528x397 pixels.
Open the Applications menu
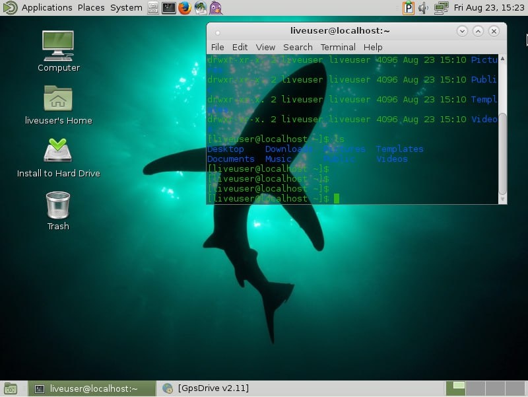click(47, 8)
